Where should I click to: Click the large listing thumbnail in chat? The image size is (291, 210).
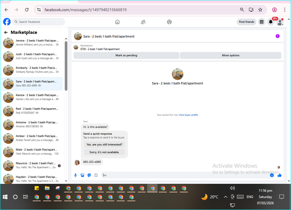click(x=178, y=74)
